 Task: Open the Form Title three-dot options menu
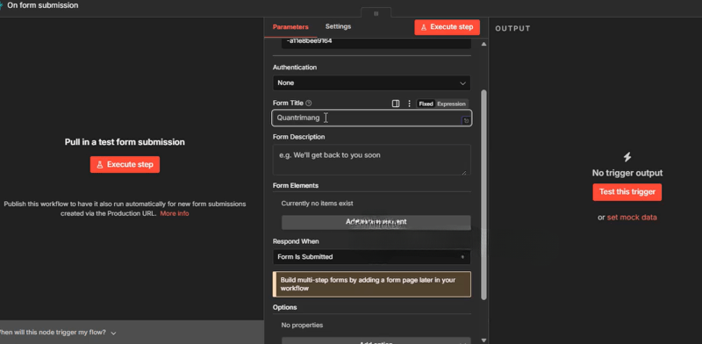pos(409,104)
